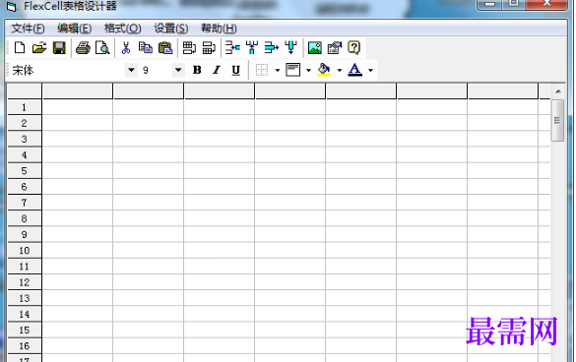Select row header 5
This screenshot has height=362, width=576.
[25, 171]
